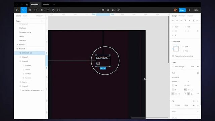Screen dimensions: 215x121
Task: Switch to the Untitled file tab
Action: click(x=46, y=4)
